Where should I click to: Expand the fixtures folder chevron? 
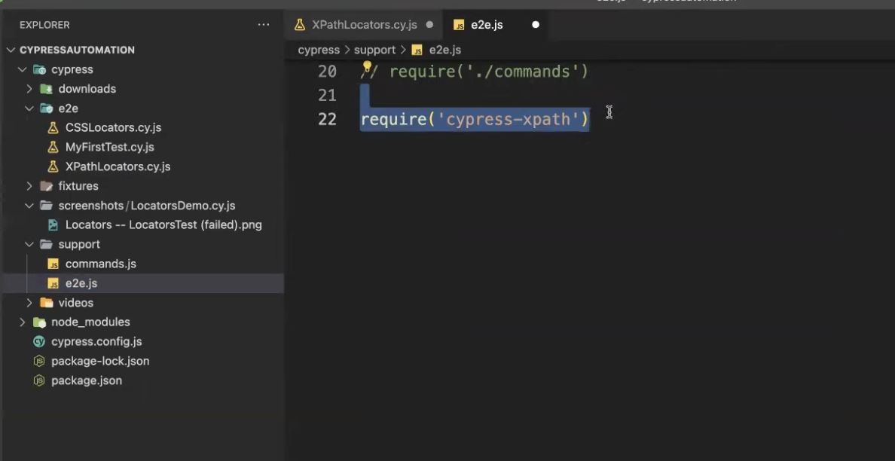pyautogui.click(x=29, y=186)
